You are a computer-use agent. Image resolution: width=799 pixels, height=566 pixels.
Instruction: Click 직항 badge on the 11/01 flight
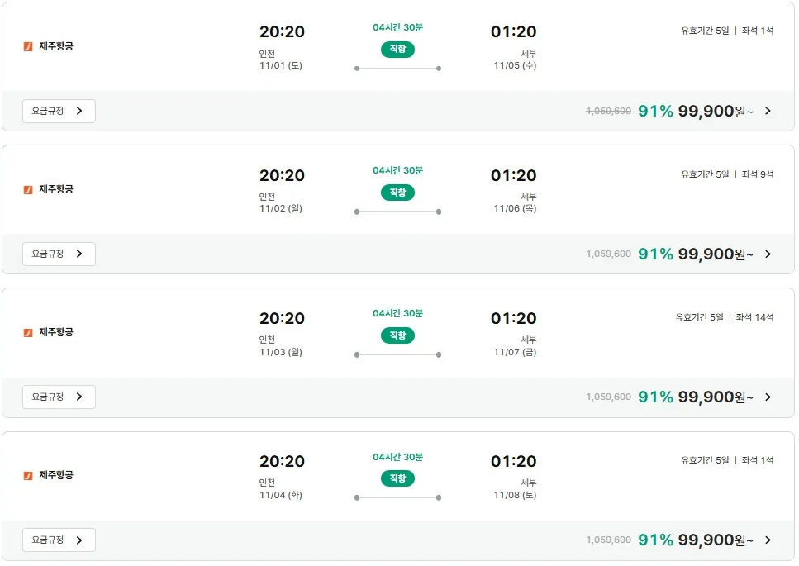coord(397,50)
